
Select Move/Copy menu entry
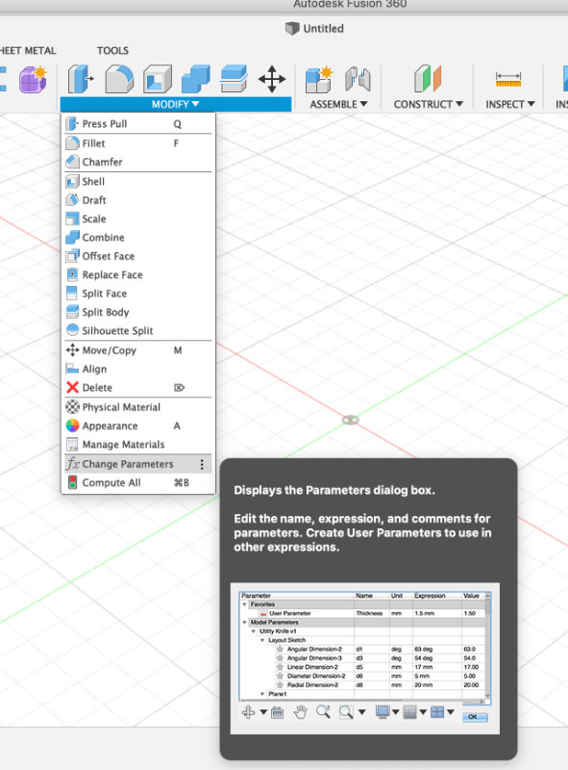138,350
